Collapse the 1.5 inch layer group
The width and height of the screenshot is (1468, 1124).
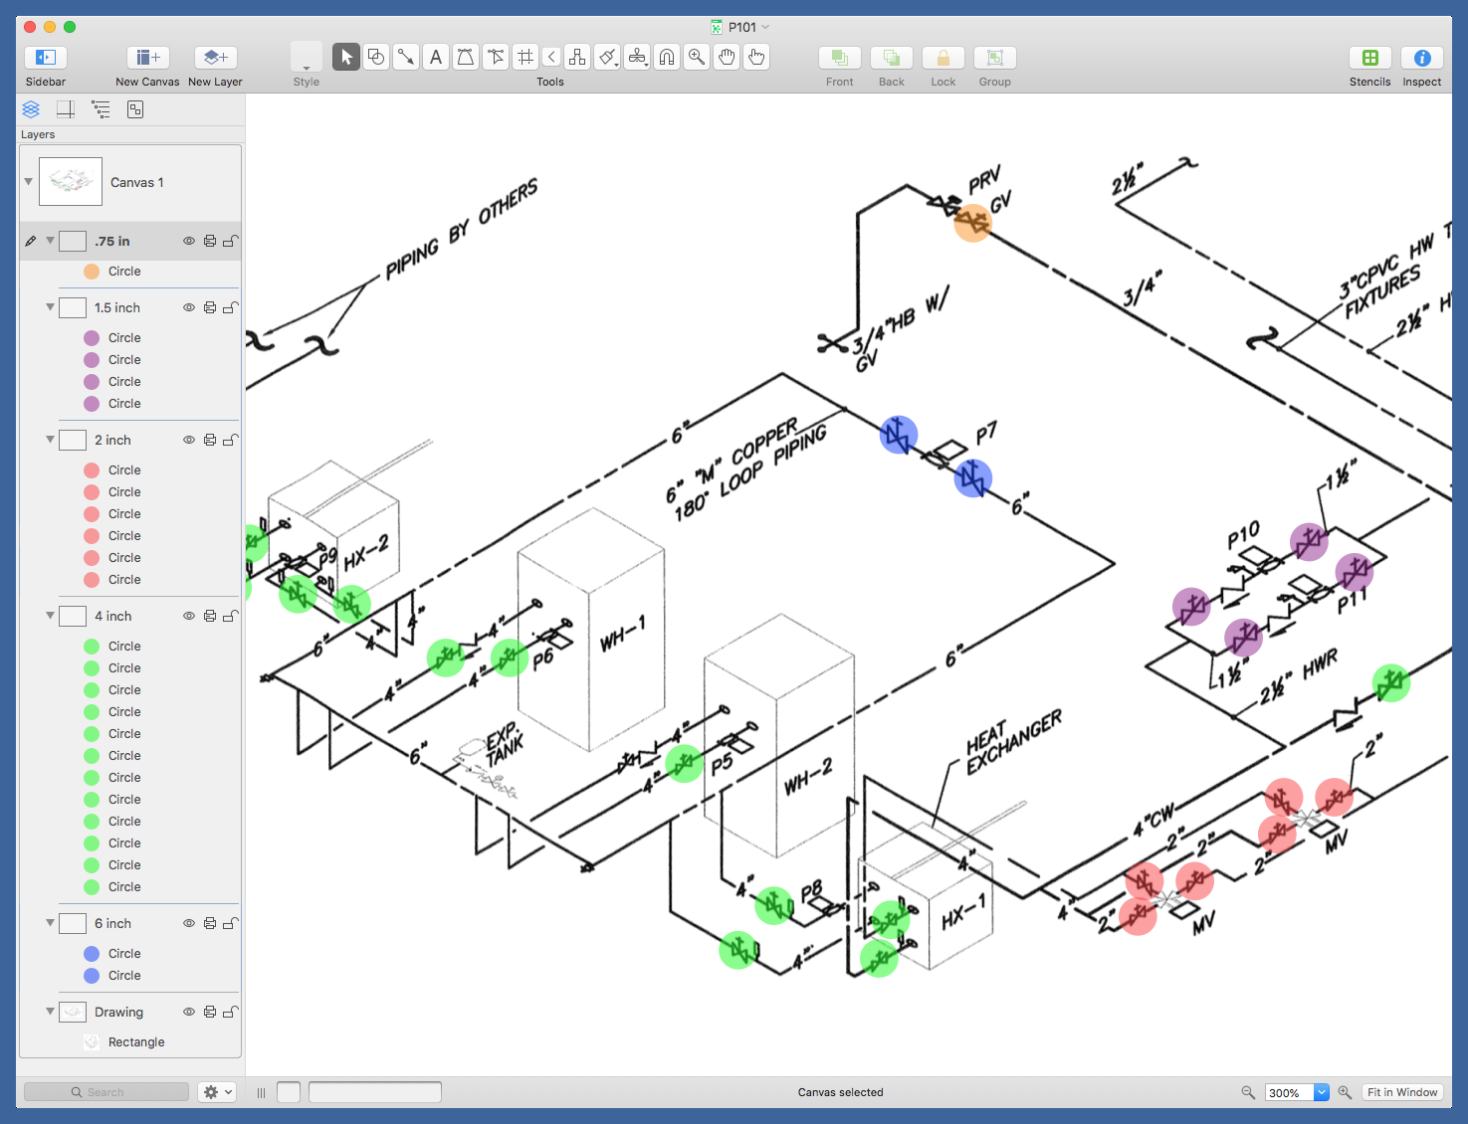click(50, 307)
